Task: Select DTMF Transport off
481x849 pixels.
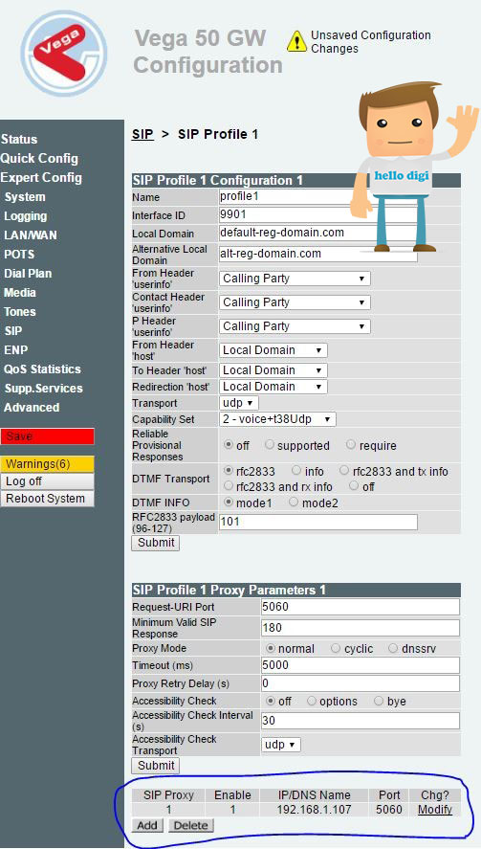Action: [354, 485]
